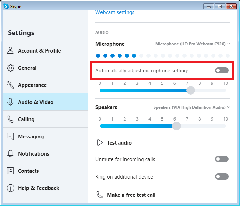
Task: Expand the Speakers device dropdown
Action: 192,107
